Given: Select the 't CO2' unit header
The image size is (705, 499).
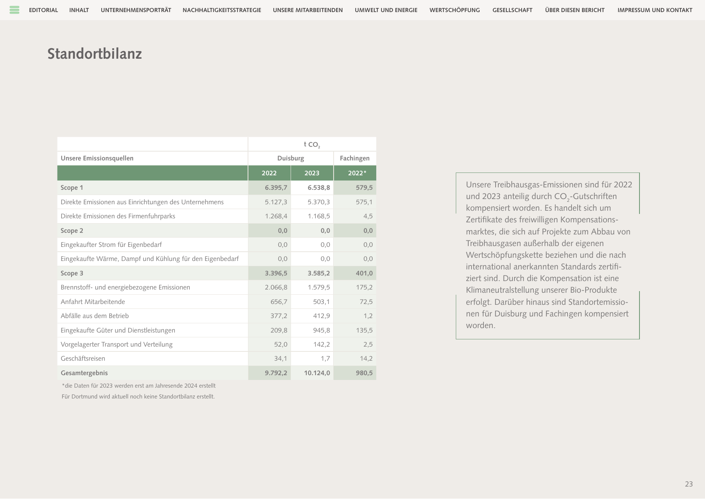Looking at the screenshot, I should 312,144.
